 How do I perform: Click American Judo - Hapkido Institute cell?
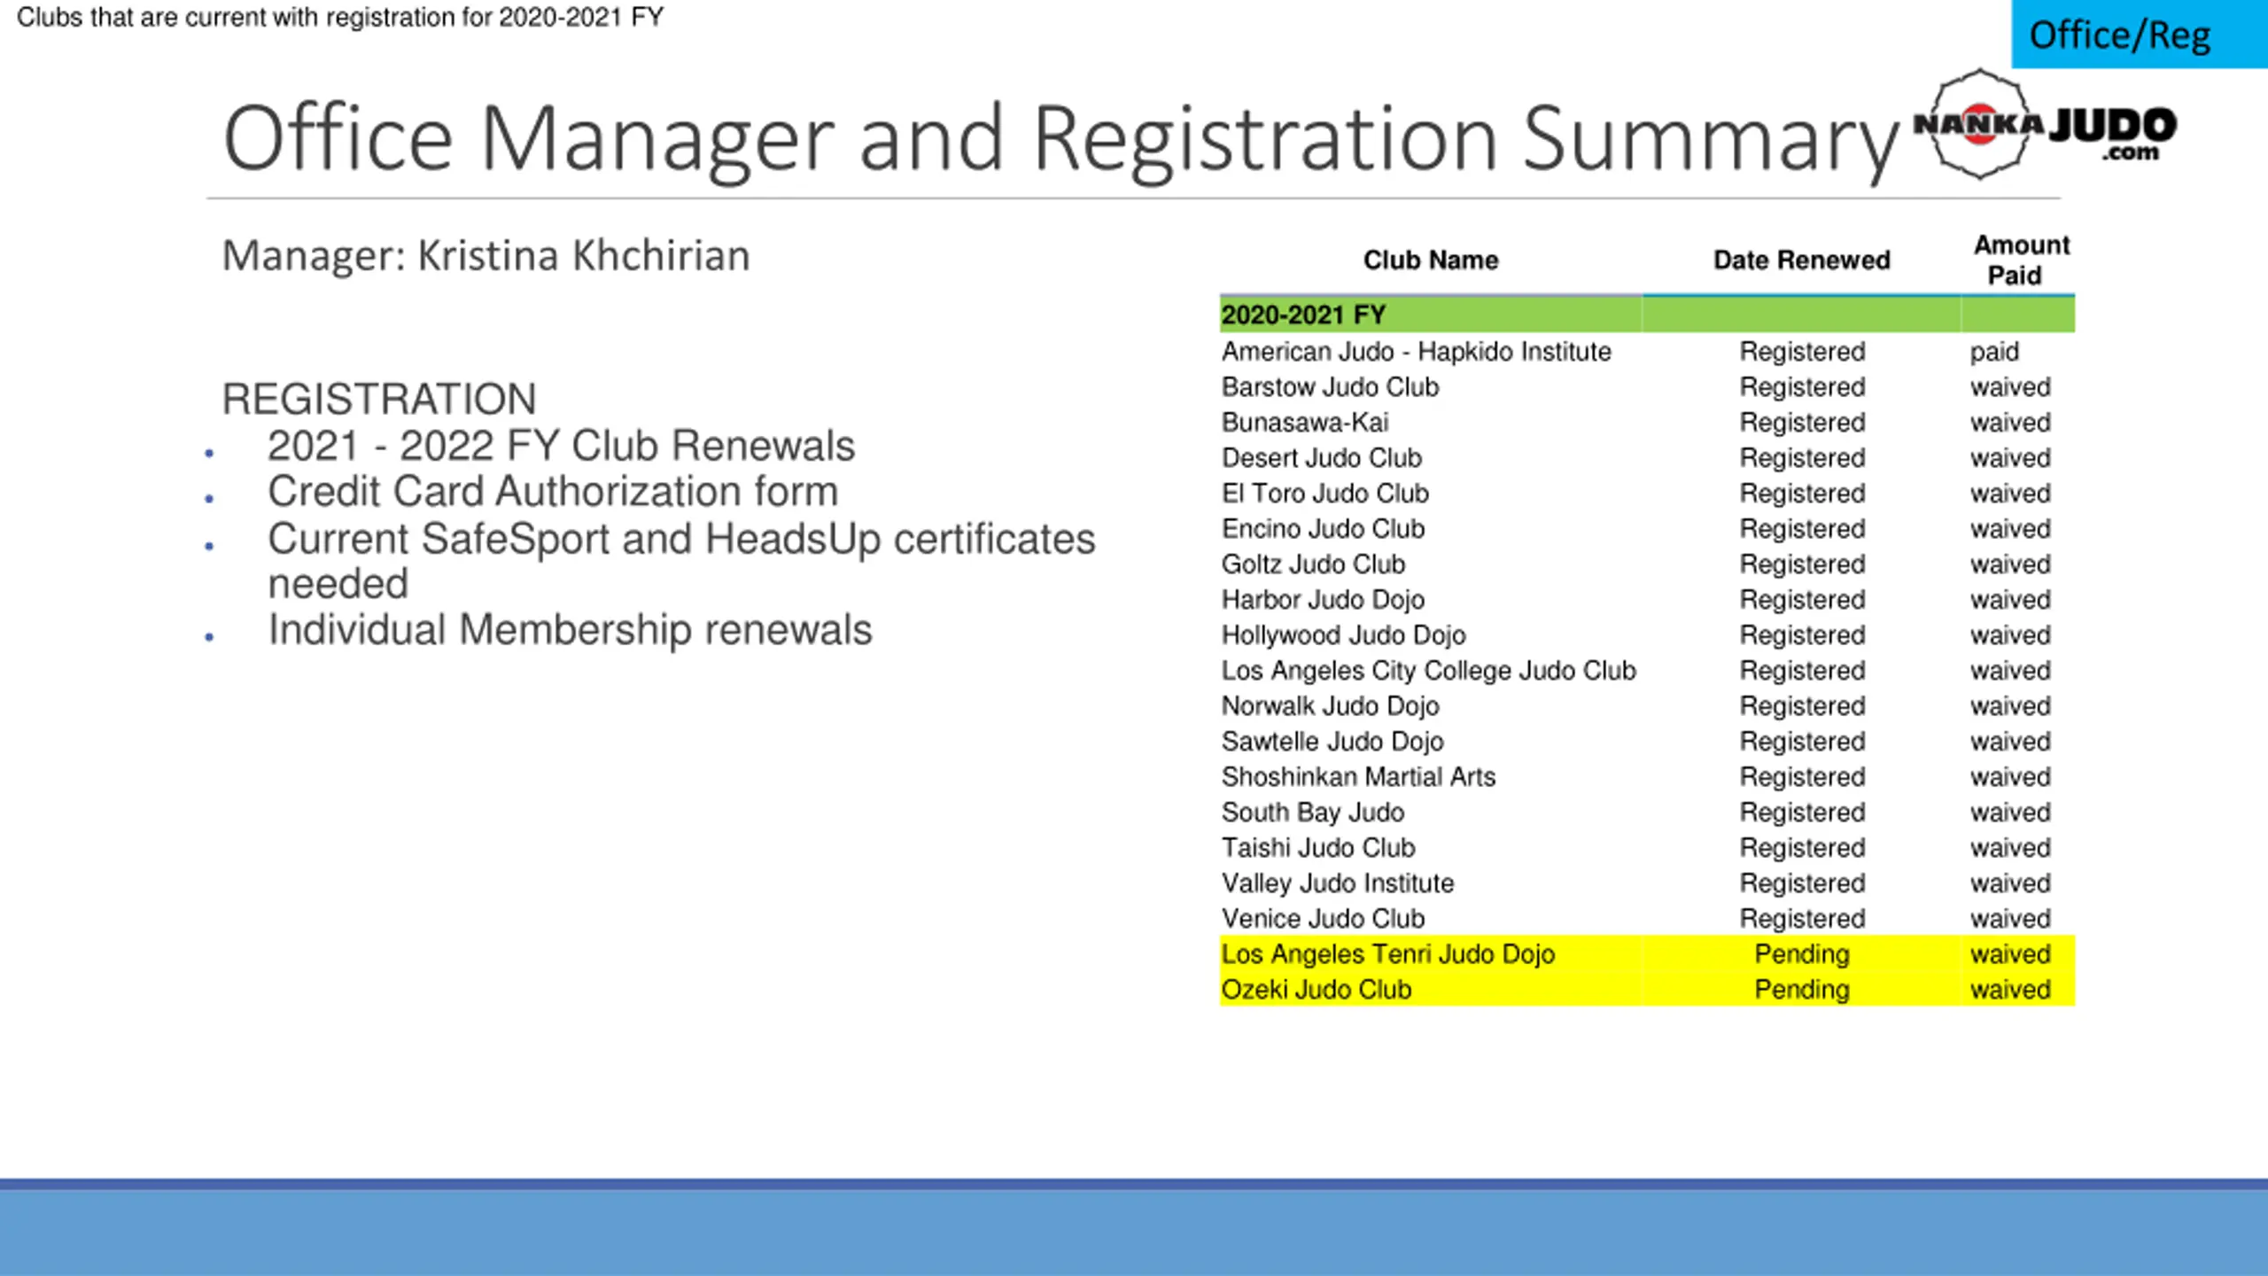pos(1416,352)
